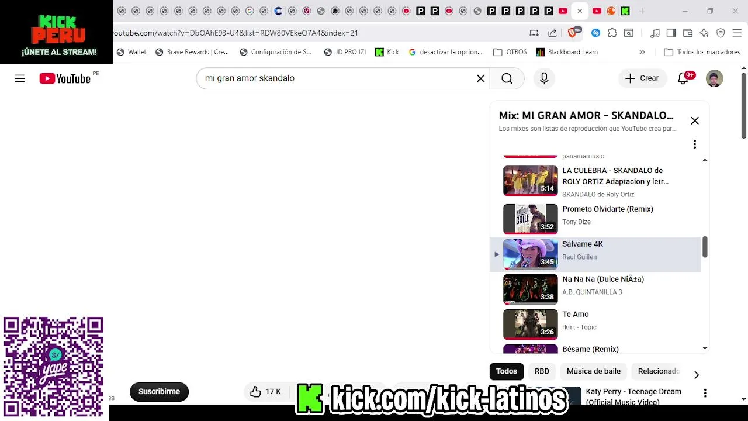The height and width of the screenshot is (421, 748).
Task: Play Prometo Olvidarte (Remix) thumbnail
Action: point(531,219)
